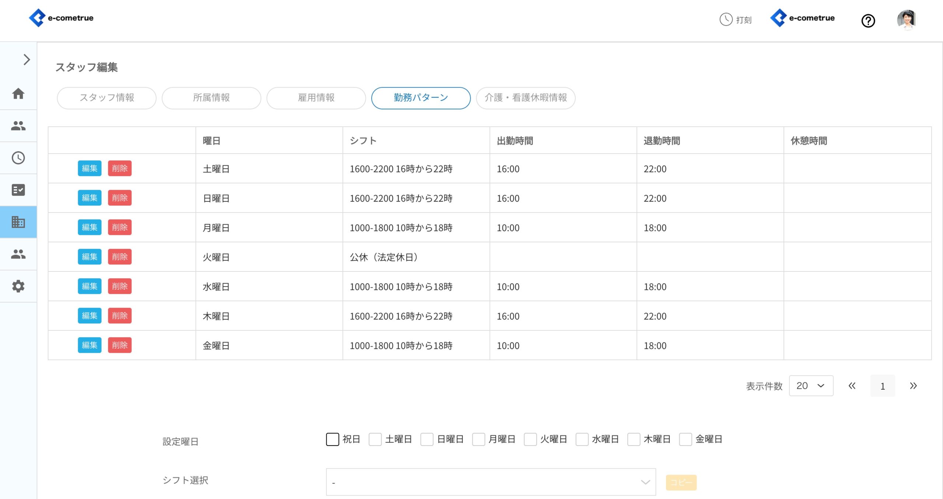Tick the 金曜日 checkbox

tap(685, 439)
